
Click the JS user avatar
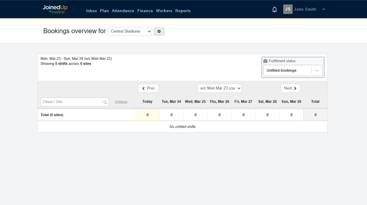coord(288,9)
